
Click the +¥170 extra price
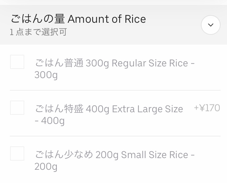(207, 108)
